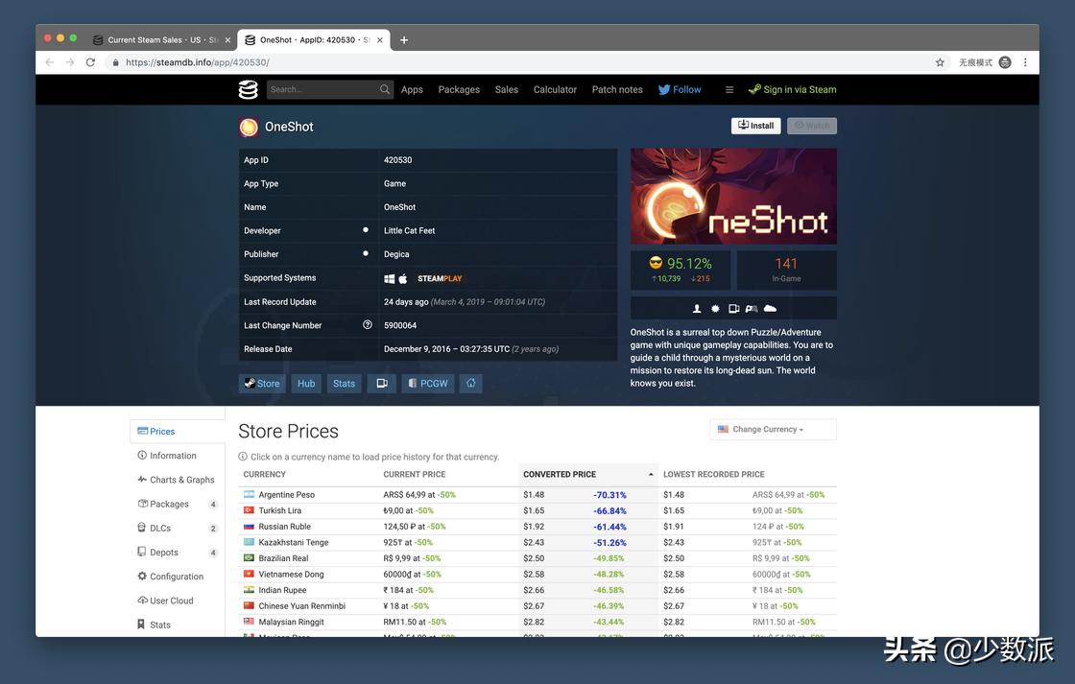This screenshot has width=1075, height=684.
Task: Click Little Cat Feet developer link
Action: pos(409,231)
